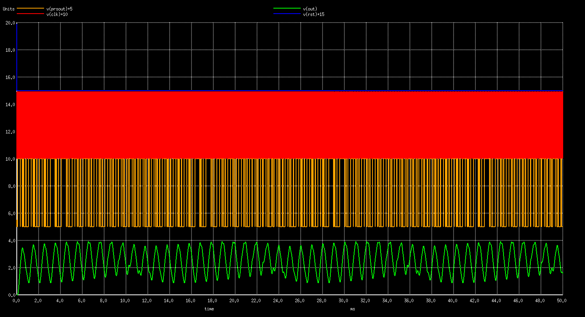The image size is (585, 317).
Task: Click the ms unit label
Action: click(353, 309)
